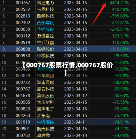The height and width of the screenshot is (139, 136).
Task: Open 滨化股份 stock name
Action: pyautogui.click(x=45, y=96)
